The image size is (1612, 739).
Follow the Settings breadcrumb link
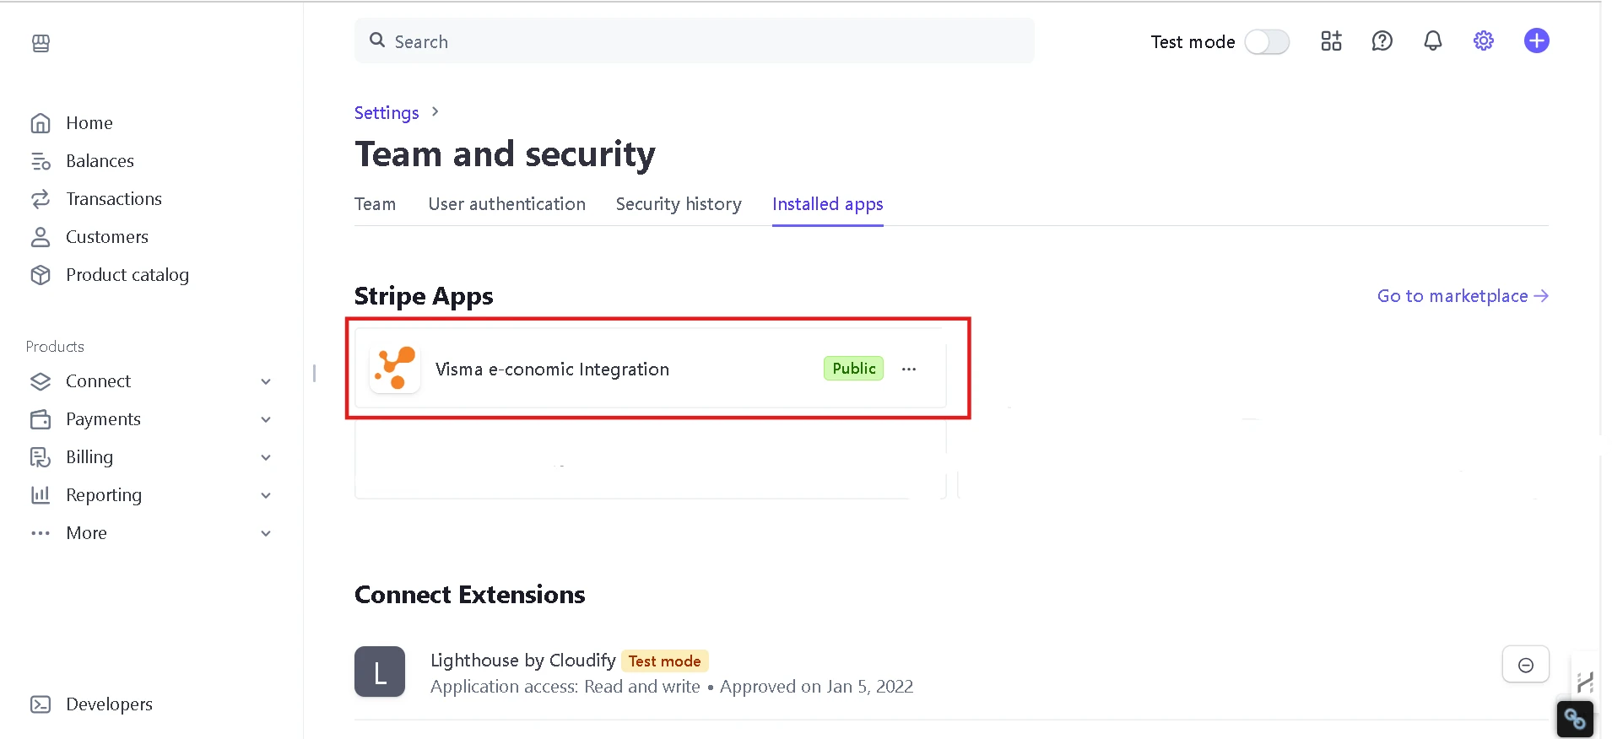[x=387, y=113]
